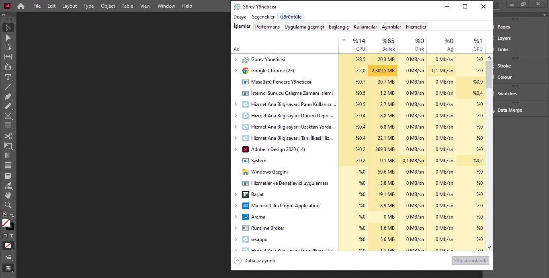The image size is (549, 278).
Task: Select the Type tool
Action: pyautogui.click(x=8, y=77)
